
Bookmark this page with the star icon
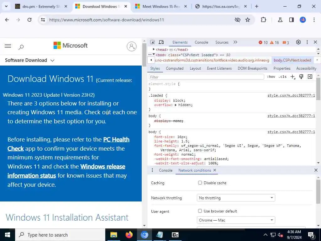(x=248, y=20)
